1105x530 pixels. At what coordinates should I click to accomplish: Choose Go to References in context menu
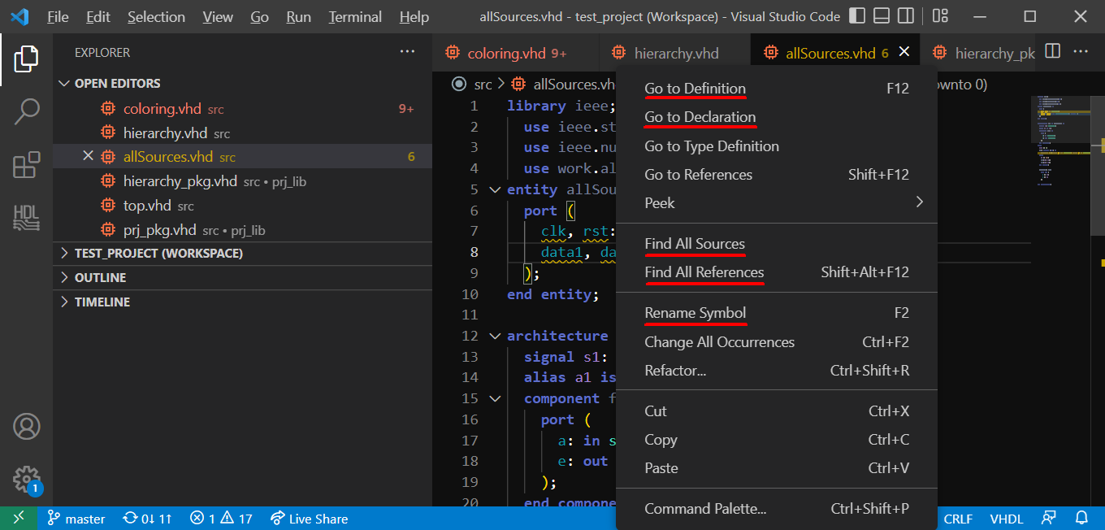[x=777, y=175]
